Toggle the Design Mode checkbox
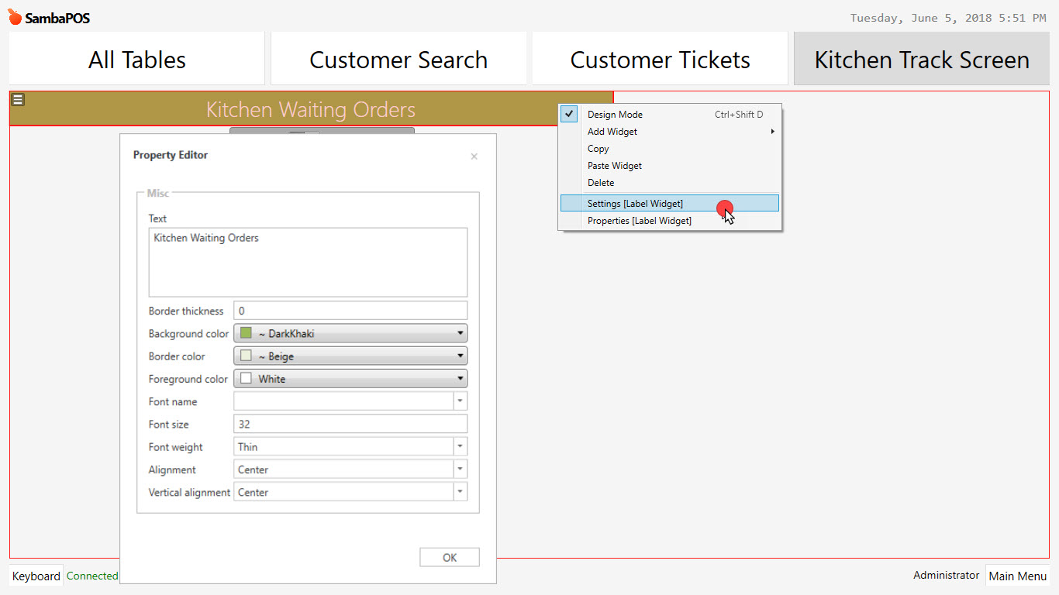The height and width of the screenshot is (595, 1059). click(569, 114)
